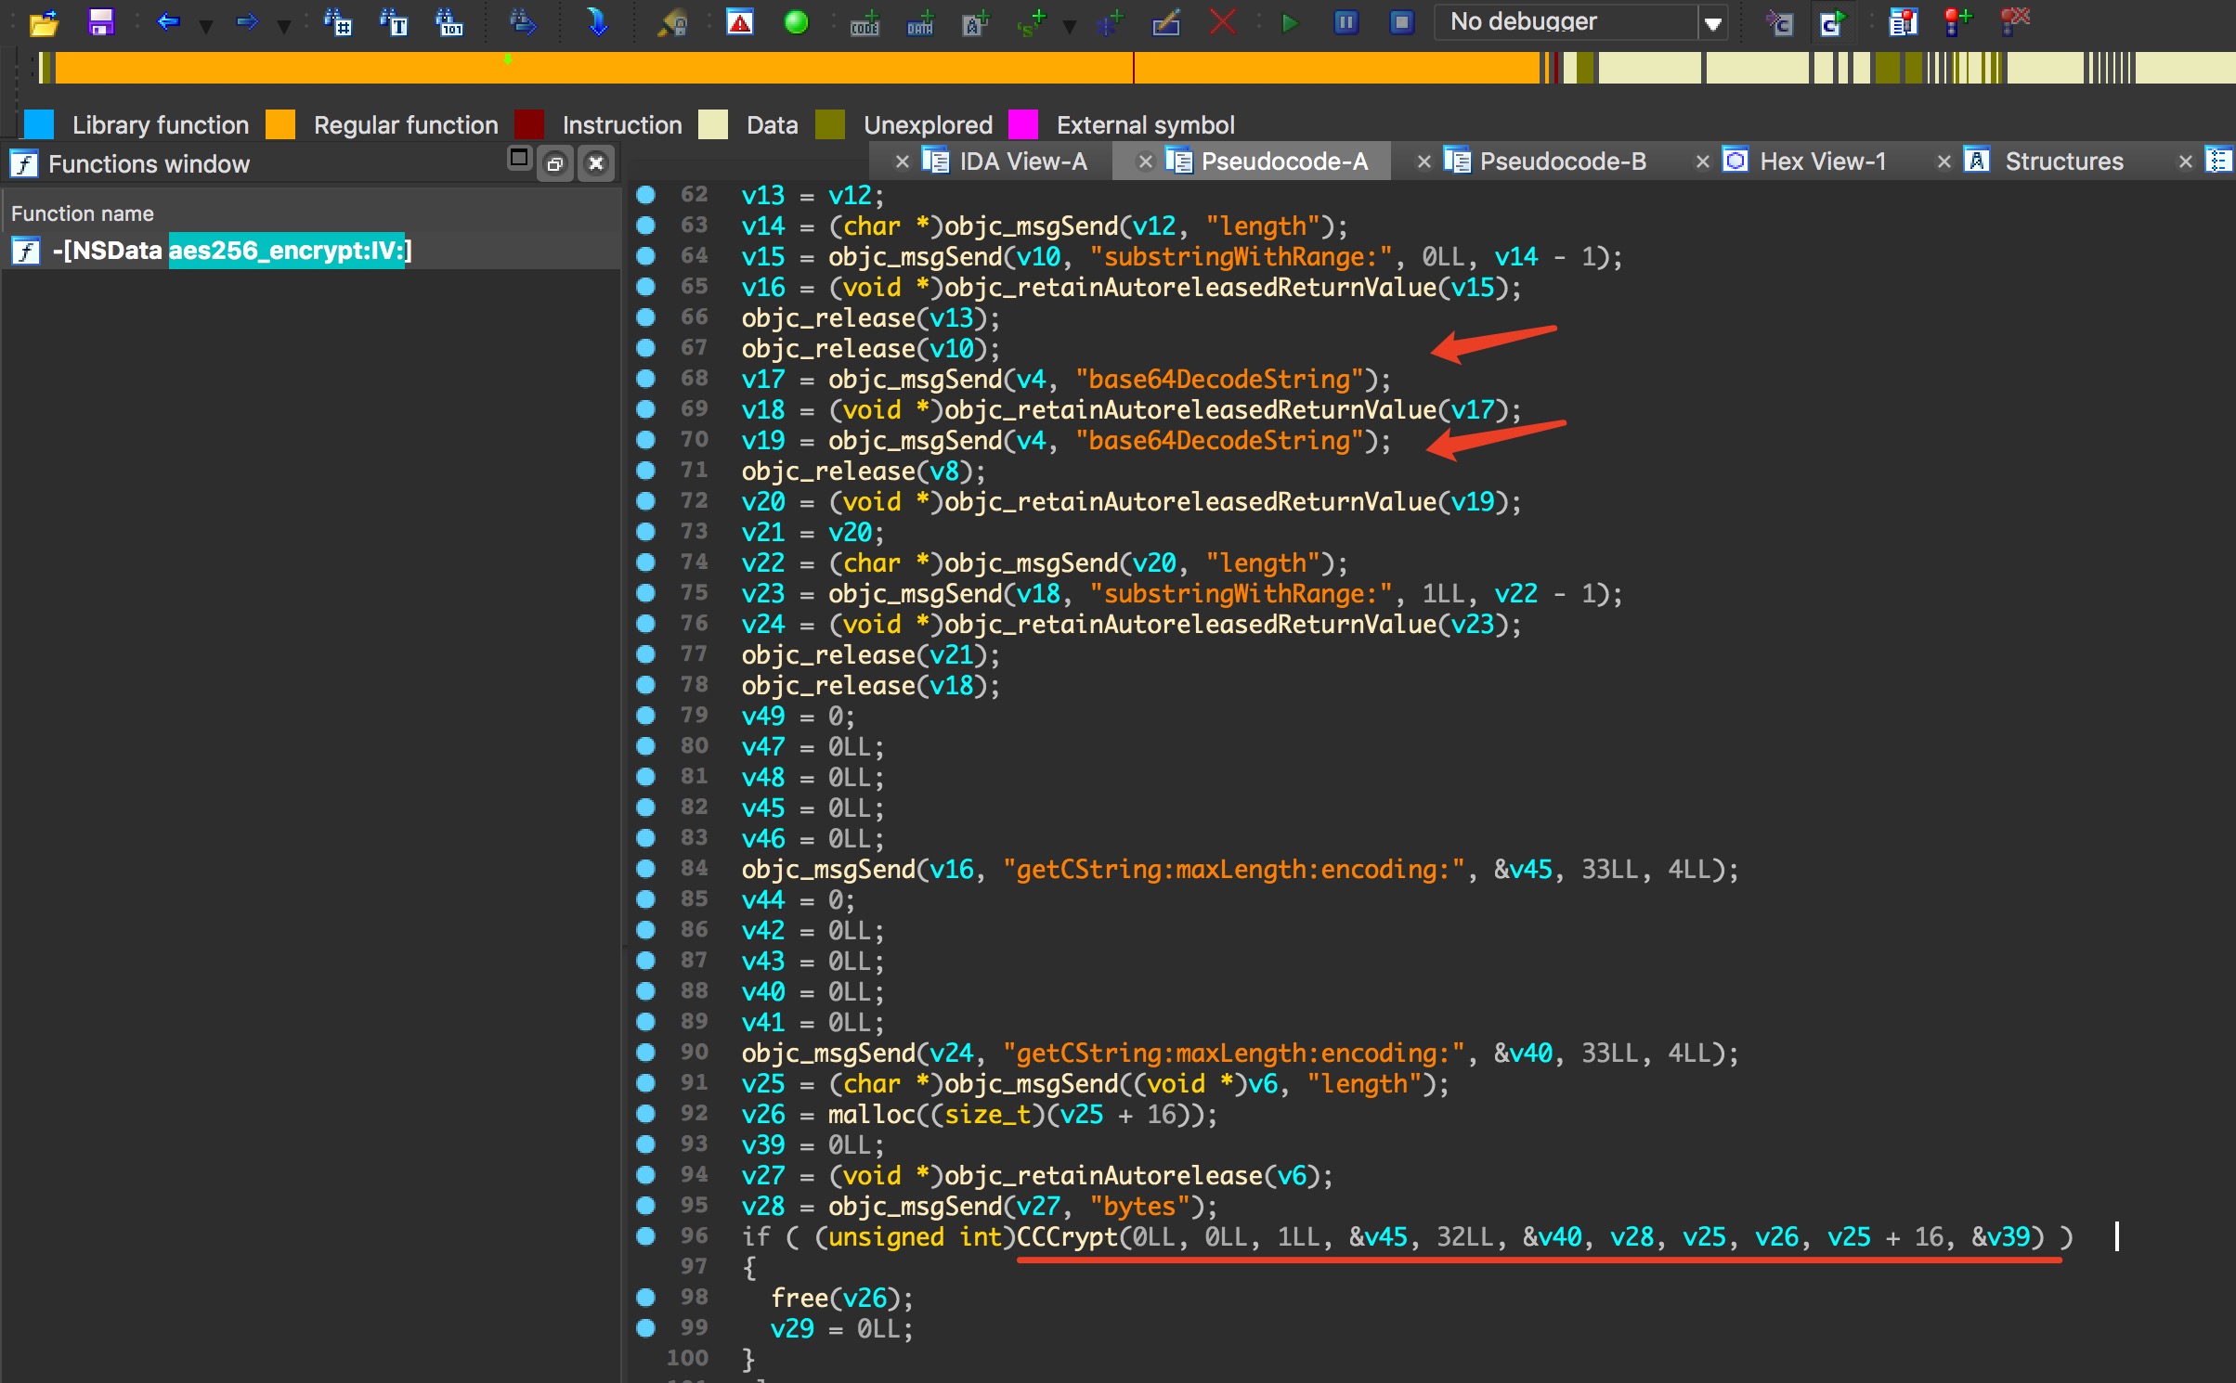
Task: Click the Jump back blue arrow
Action: tap(168, 22)
